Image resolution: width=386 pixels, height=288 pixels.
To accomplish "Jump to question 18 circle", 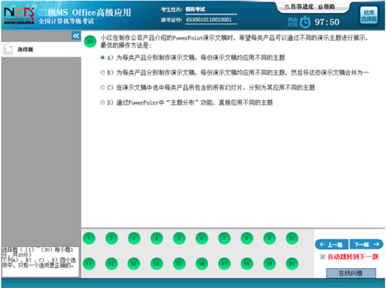I will 246,264.
